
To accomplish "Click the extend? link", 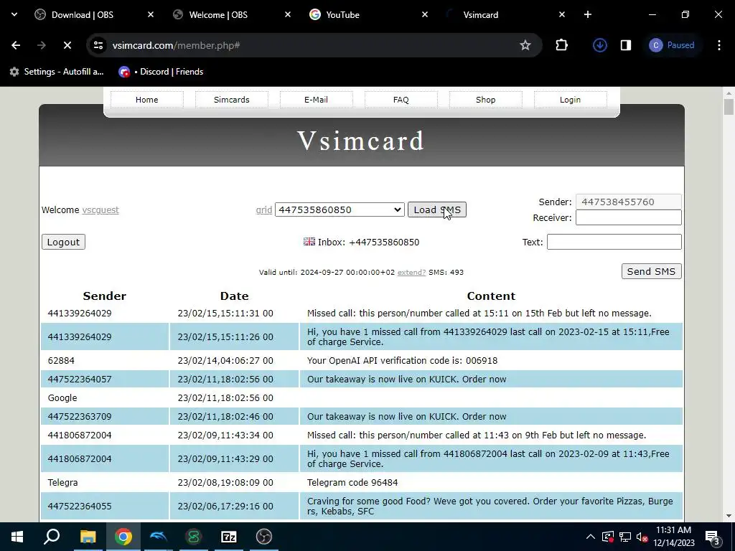I will [x=411, y=272].
